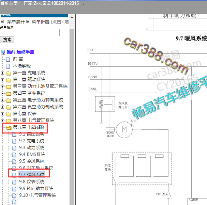Click the sidebar scrollbar up arrow

(72, 17)
